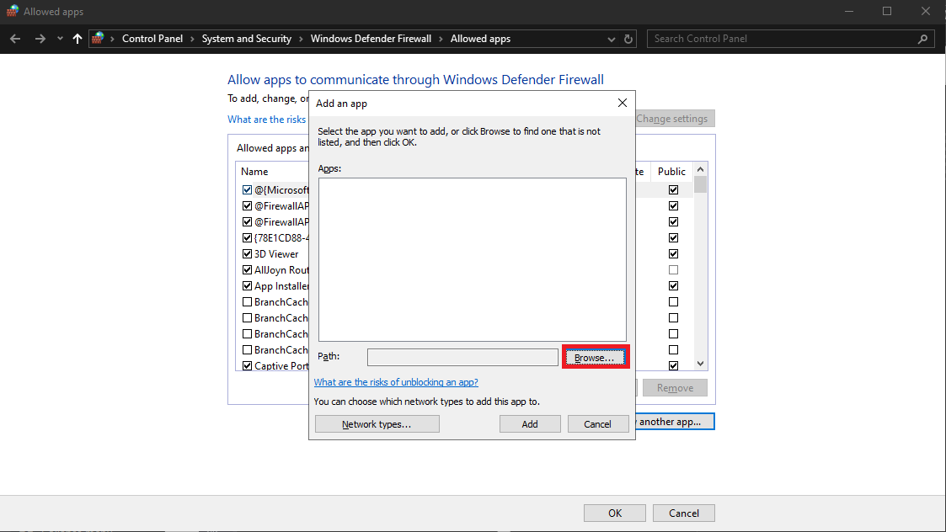Select Control Panel in the breadcrumb
Screen dimensions: 946x532
tap(152, 38)
